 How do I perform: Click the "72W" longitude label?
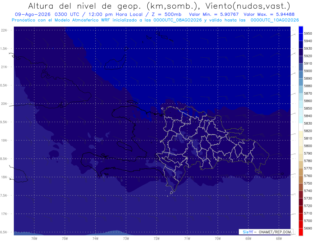[x=156, y=238]
